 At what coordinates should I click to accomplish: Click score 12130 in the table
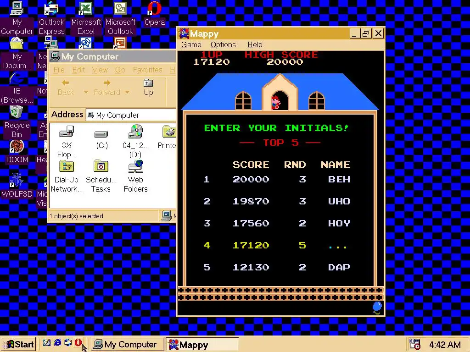(x=251, y=267)
